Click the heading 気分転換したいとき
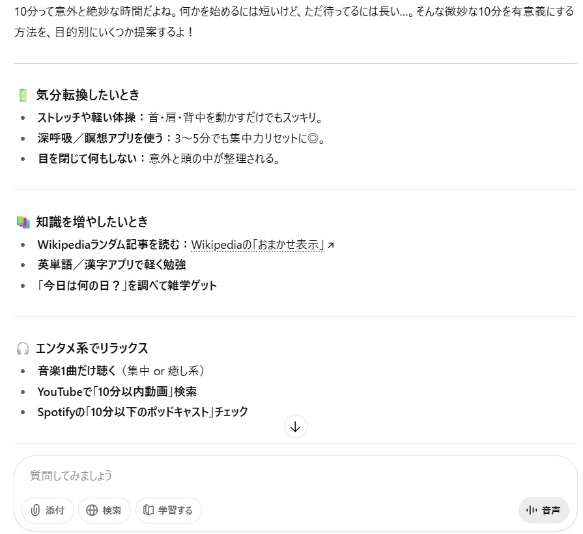The width and height of the screenshot is (583, 534). click(x=88, y=95)
